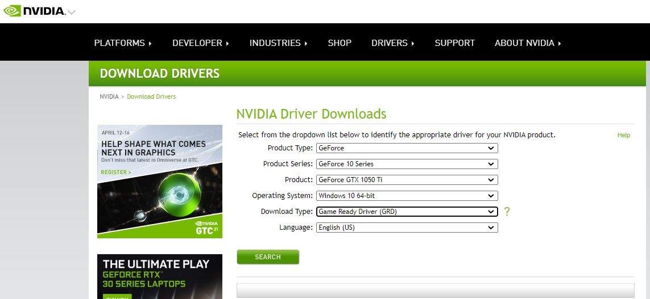The height and width of the screenshot is (299, 650).
Task: Open the Platforms menu
Action: pyautogui.click(x=122, y=43)
